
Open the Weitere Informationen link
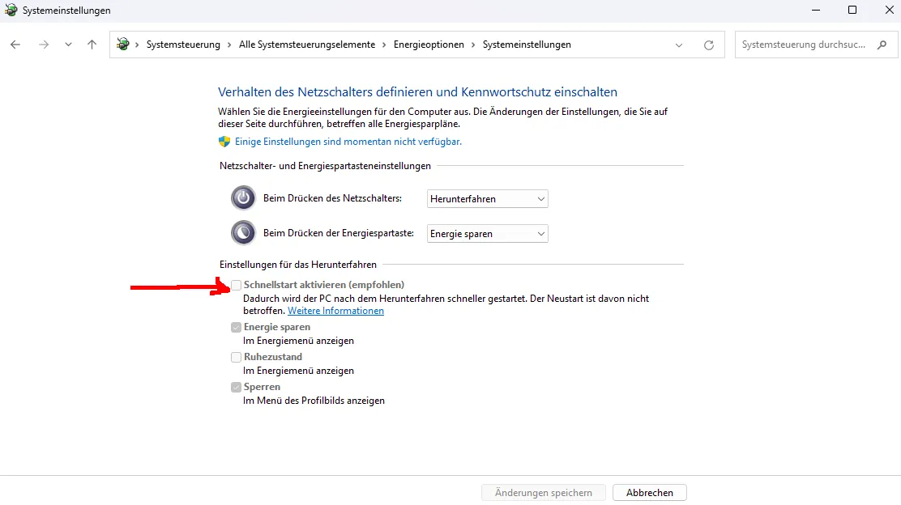[335, 311]
